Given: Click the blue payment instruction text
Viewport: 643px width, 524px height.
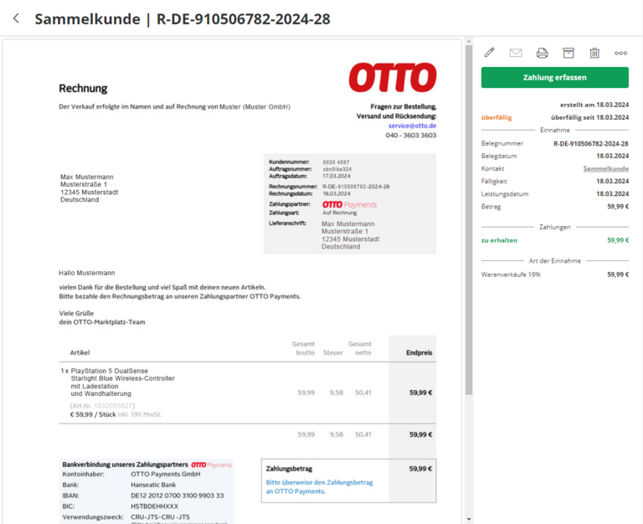Looking at the screenshot, I should pos(307,487).
